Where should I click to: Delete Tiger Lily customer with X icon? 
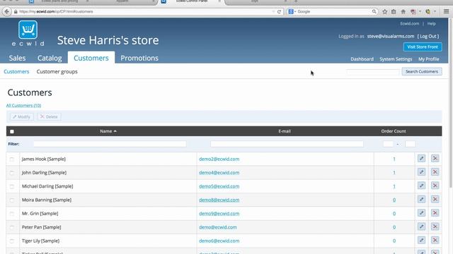coord(435,240)
